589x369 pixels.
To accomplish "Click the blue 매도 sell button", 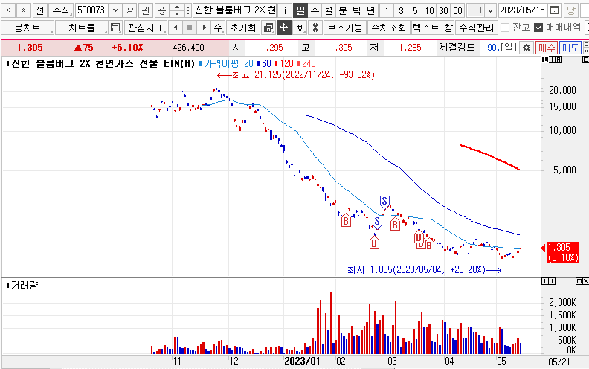I will tap(570, 48).
